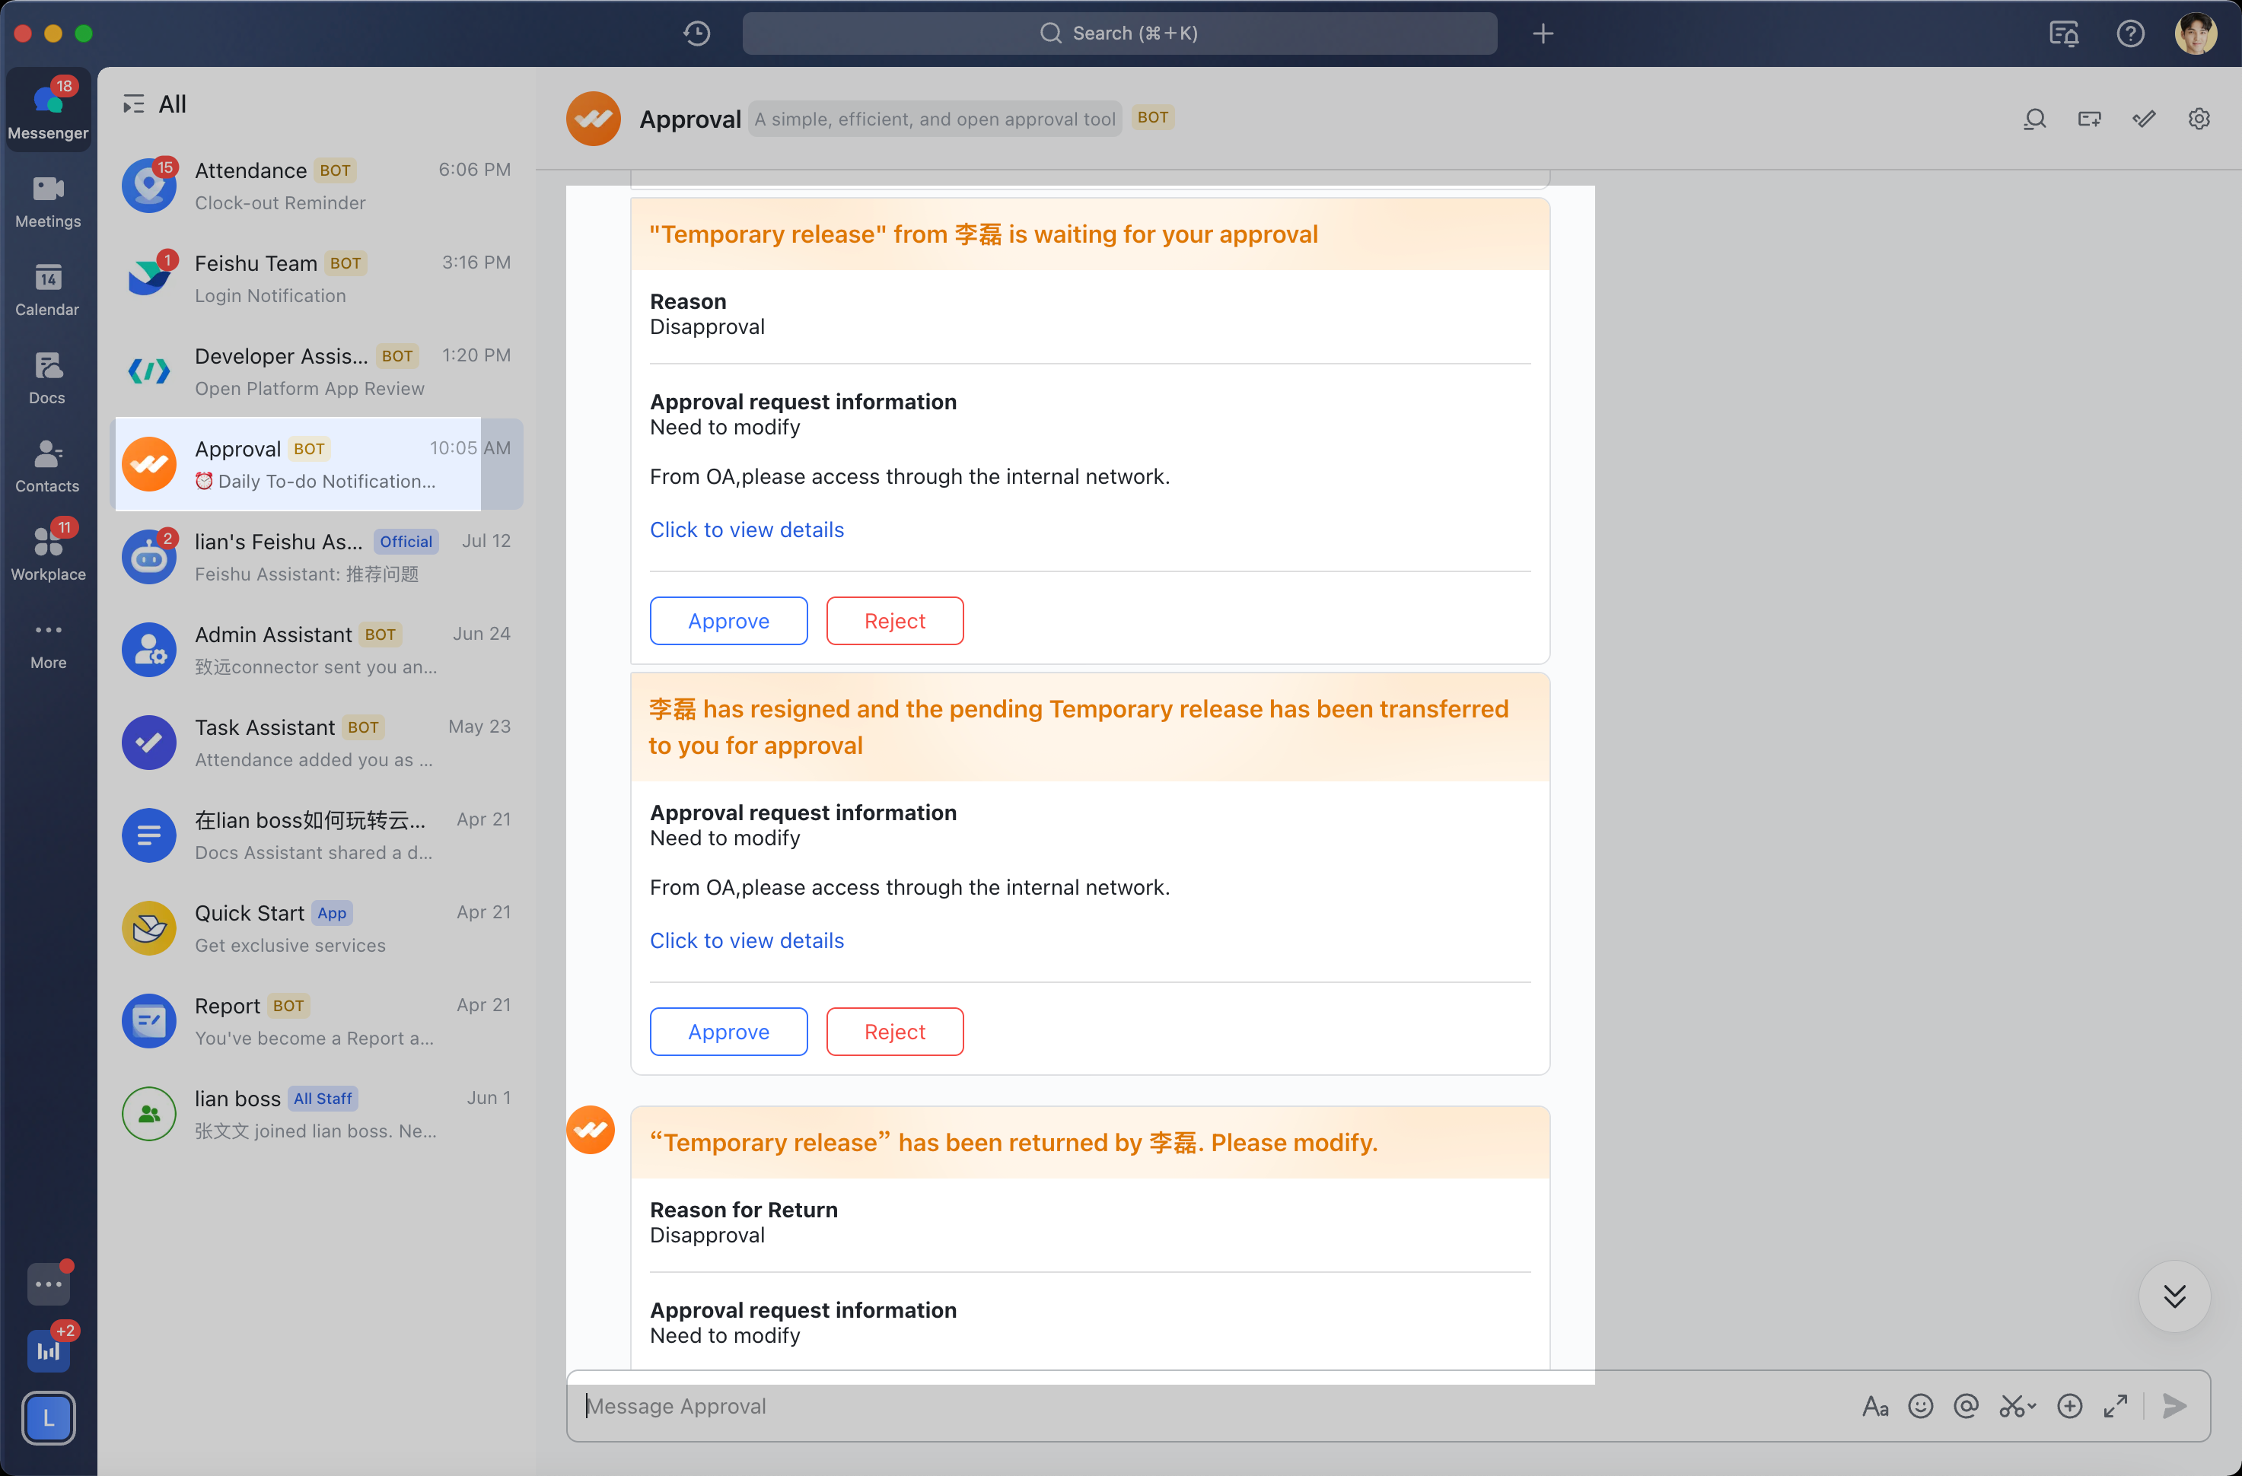
Task: Click first 'Click to view details' link
Action: coord(746,530)
